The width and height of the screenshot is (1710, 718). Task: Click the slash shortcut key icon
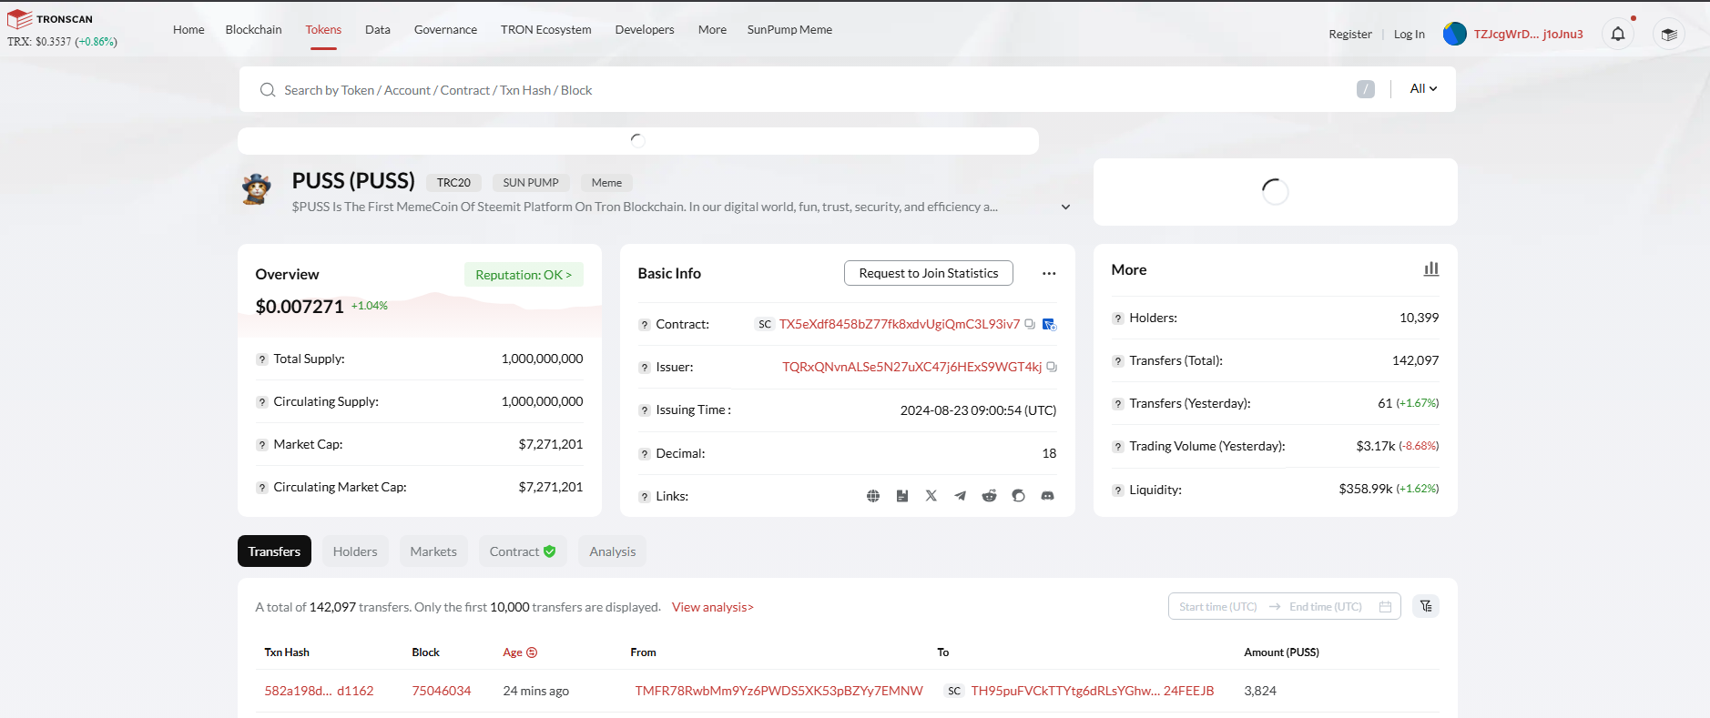tap(1366, 89)
